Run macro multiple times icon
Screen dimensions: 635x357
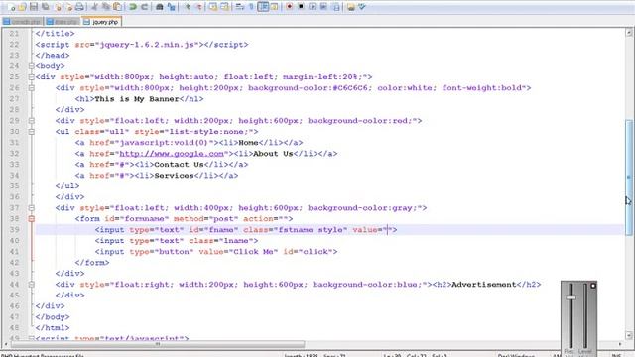(323, 7)
